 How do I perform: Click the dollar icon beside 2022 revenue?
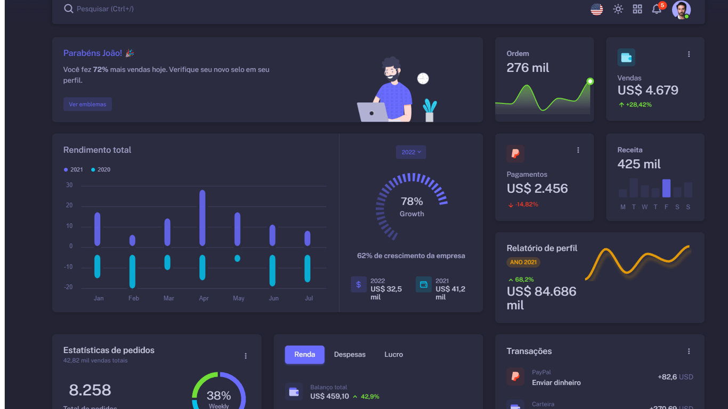(x=359, y=284)
